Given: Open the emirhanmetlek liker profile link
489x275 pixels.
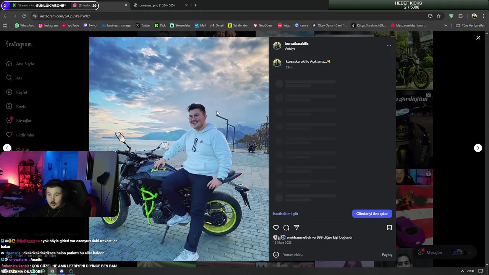Looking at the screenshot, I should point(299,237).
